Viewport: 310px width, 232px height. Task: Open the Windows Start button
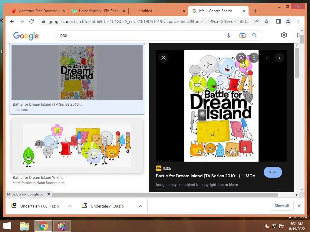coord(7,226)
